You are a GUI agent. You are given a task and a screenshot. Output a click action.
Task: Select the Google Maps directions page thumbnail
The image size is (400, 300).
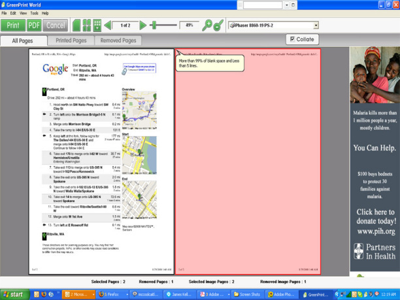[x=102, y=160]
